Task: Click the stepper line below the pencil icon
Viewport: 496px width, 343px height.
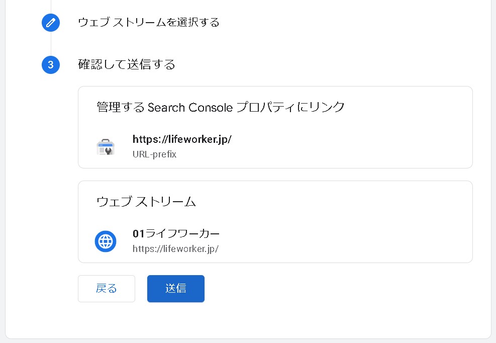Action: (51, 44)
